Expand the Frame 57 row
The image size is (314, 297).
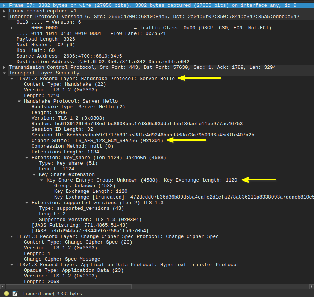tap(4, 5)
